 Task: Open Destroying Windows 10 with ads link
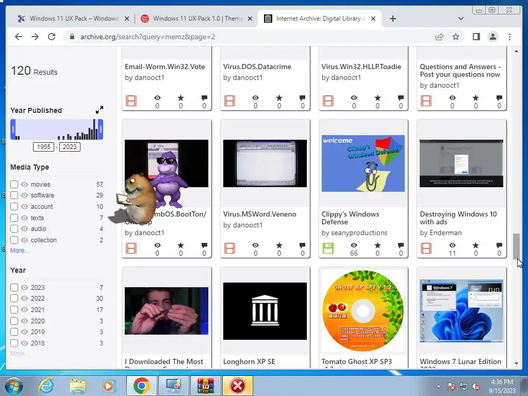[458, 218]
